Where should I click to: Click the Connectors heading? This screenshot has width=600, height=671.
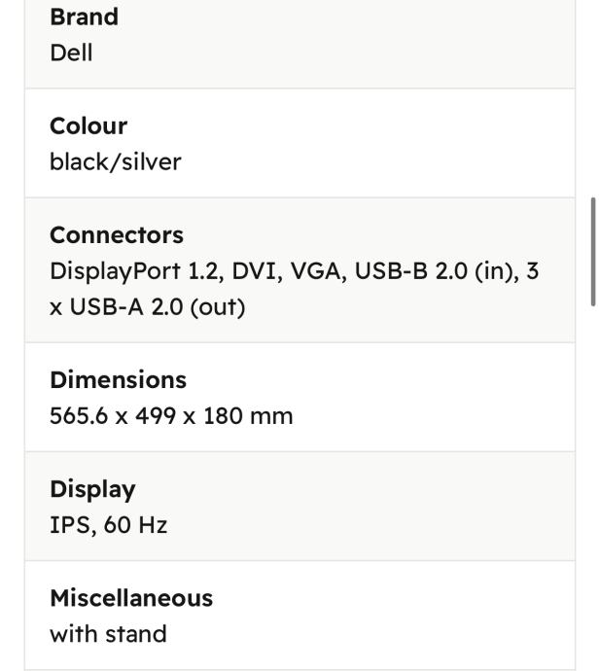point(117,235)
